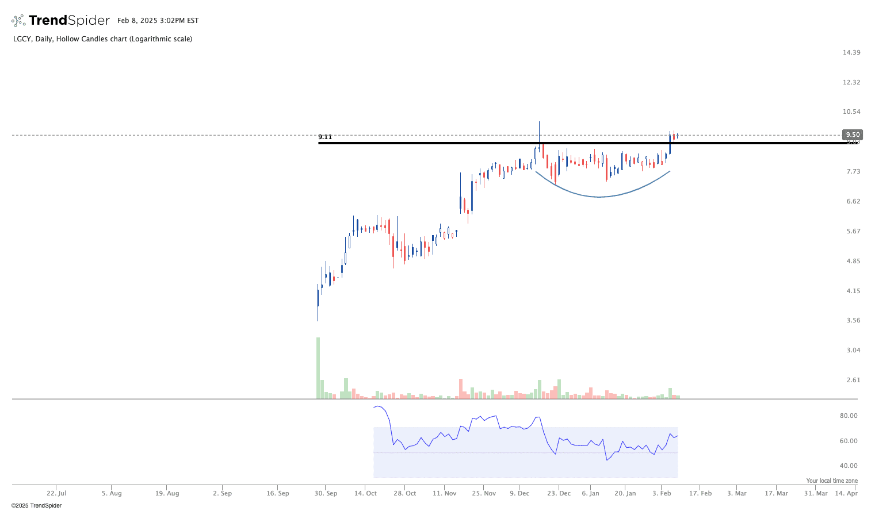The image size is (875, 511).
Task: Click the ©2025 TrendSpider copyright text
Action: coord(36,506)
